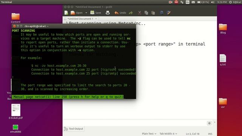Image resolution: width=242 pixels, height=136 pixels.
Task: Launch the emu8086 desktop icon
Action: click(x=16, y=129)
